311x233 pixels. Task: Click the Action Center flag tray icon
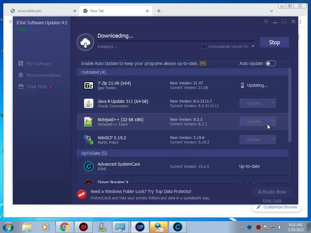click(266, 227)
